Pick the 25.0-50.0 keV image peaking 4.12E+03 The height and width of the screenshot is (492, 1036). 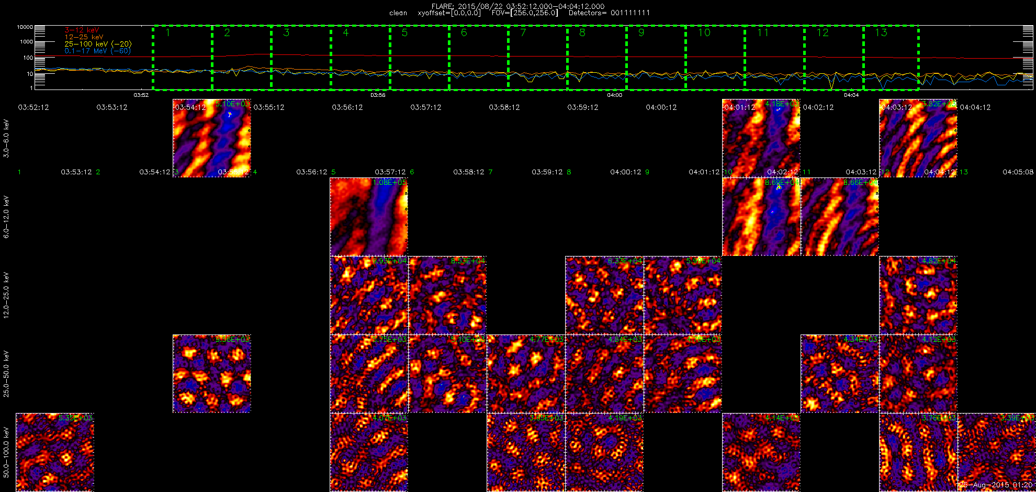point(918,374)
